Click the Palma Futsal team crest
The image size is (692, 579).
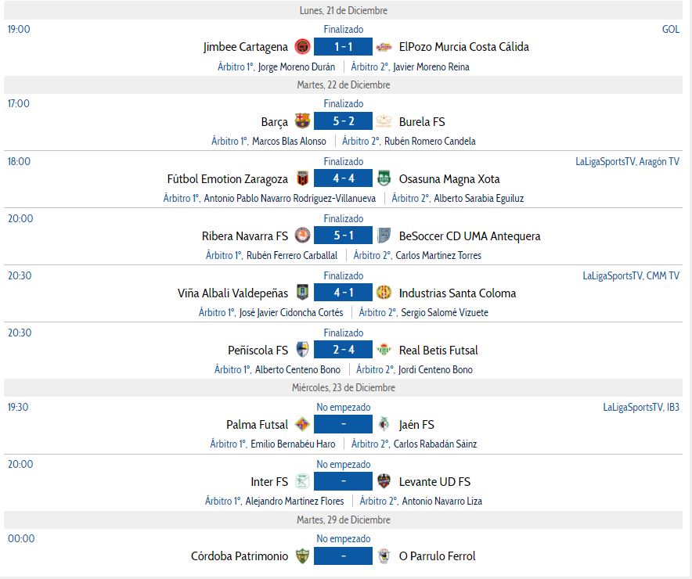pyautogui.click(x=302, y=425)
